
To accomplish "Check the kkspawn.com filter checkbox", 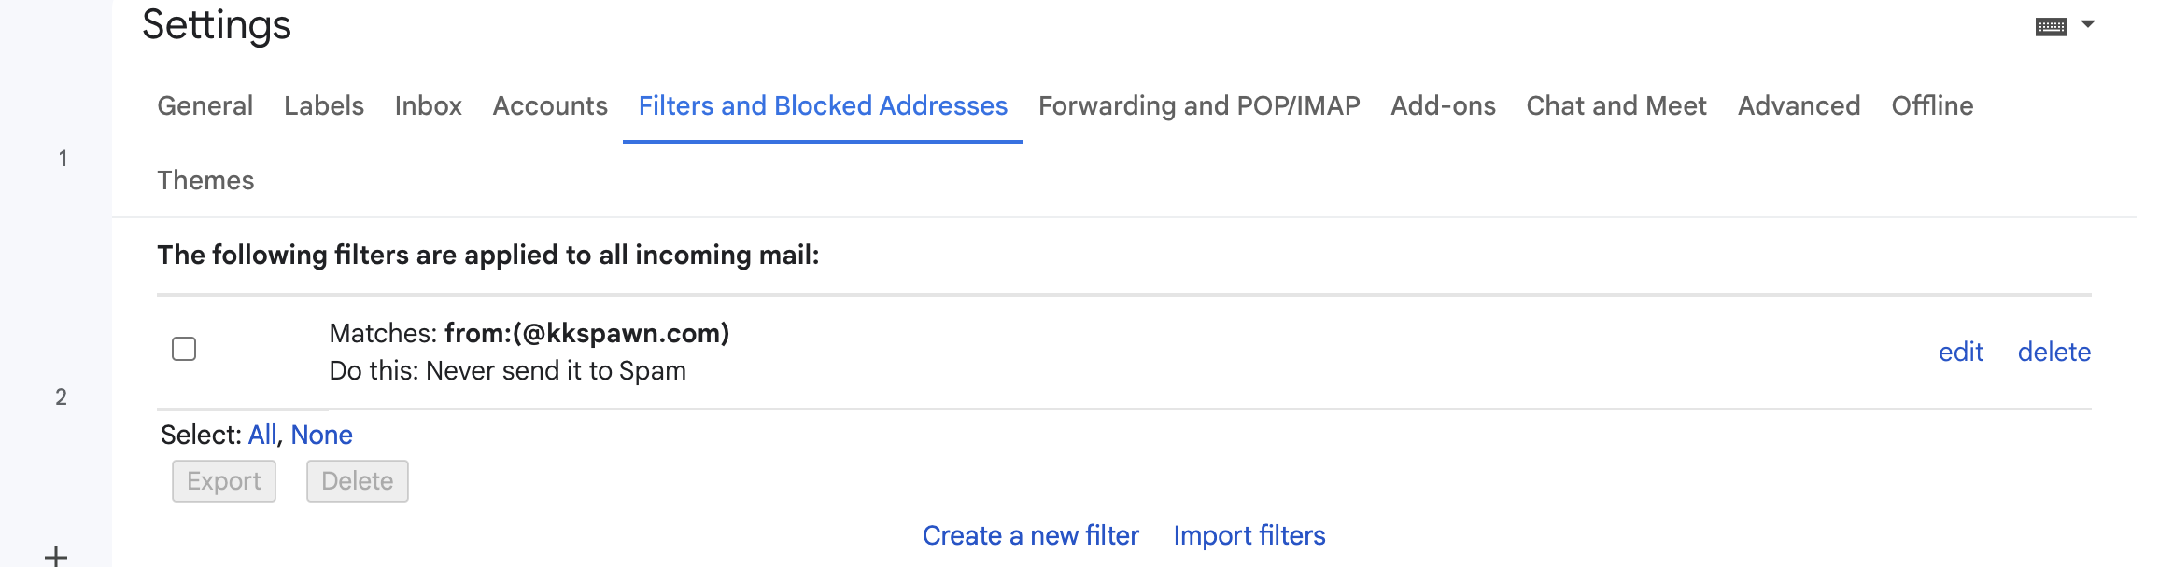I will coord(184,349).
